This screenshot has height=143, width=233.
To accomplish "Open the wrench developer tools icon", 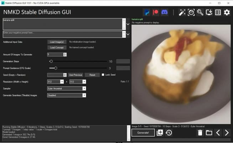I will tap(200, 12).
